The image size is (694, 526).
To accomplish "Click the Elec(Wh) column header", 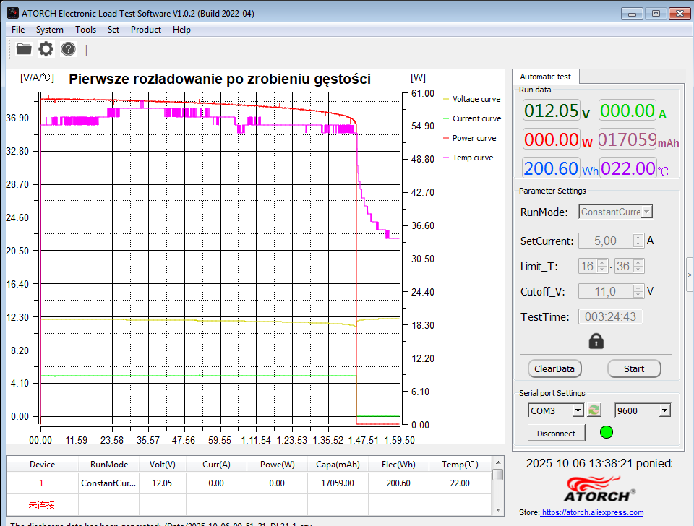I will (x=398, y=464).
